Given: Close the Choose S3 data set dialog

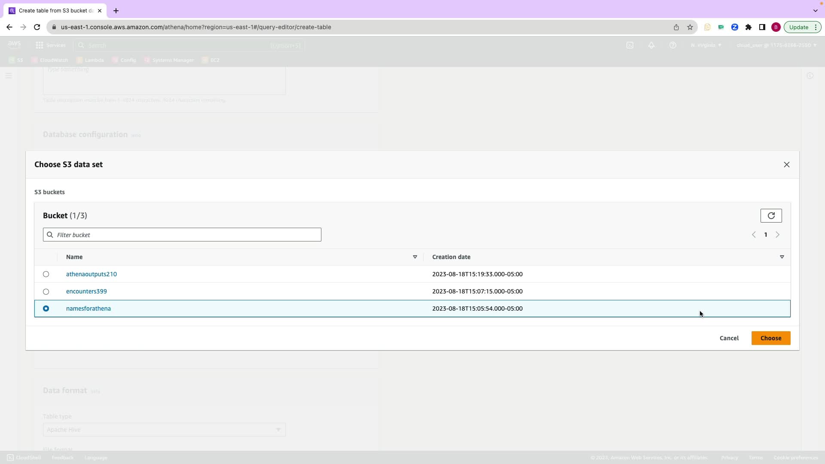Looking at the screenshot, I should [x=786, y=165].
